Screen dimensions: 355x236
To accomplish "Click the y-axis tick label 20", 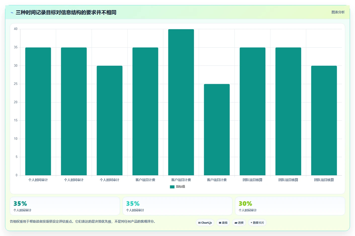I will click(16, 102).
